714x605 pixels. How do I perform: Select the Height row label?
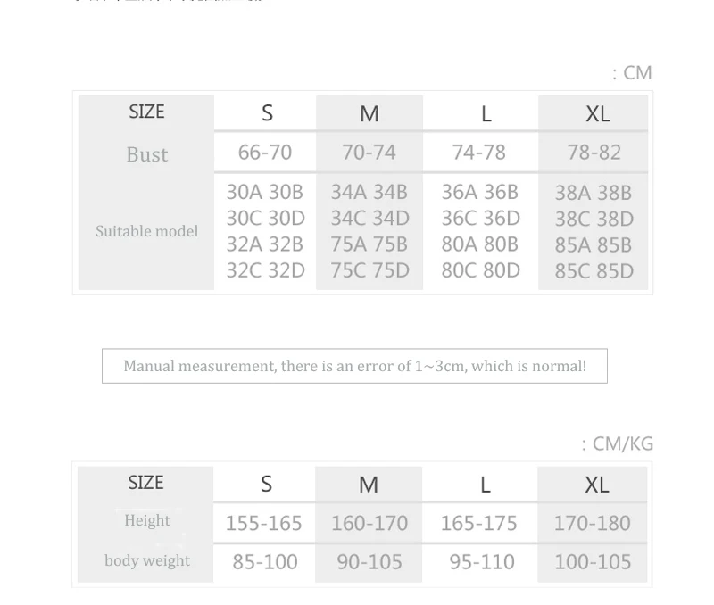147,520
